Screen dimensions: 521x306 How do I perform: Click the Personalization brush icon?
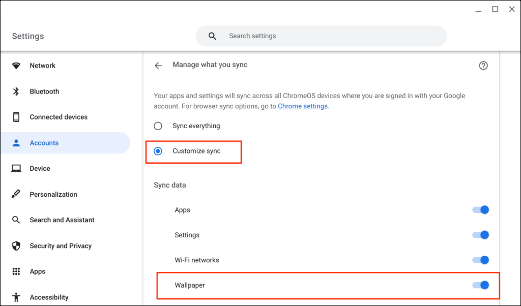pos(16,194)
